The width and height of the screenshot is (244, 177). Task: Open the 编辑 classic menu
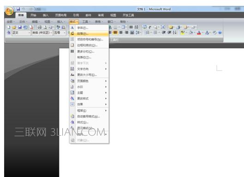coord(36,22)
